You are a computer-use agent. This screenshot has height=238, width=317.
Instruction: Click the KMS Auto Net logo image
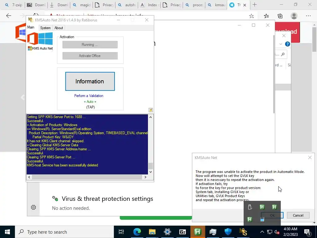[40, 42]
